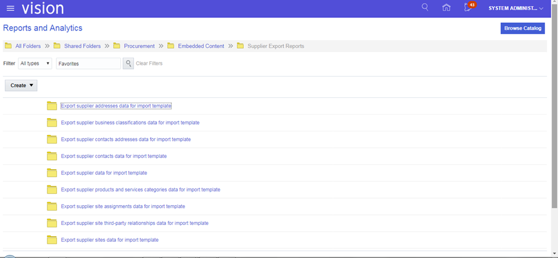The height and width of the screenshot is (258, 558).
Task: Open the All types filter dropdown
Action: [x=35, y=64]
